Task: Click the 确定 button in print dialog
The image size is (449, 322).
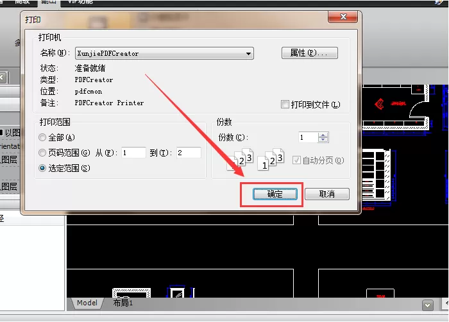Action: pos(275,194)
